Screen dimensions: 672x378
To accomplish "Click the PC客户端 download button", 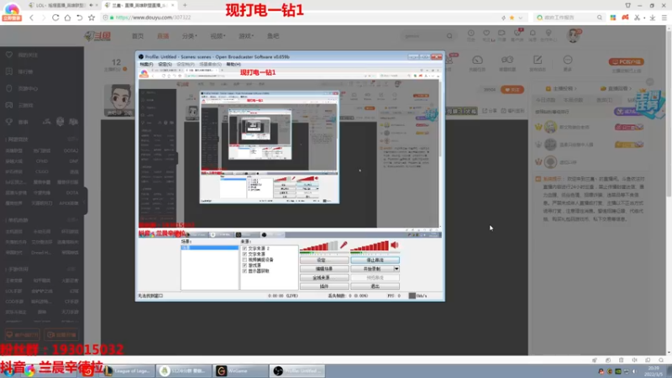I will [627, 61].
